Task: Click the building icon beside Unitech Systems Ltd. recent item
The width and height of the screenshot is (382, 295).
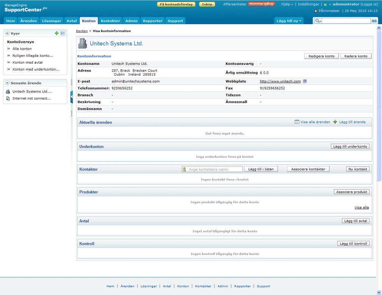Action: click(8, 91)
